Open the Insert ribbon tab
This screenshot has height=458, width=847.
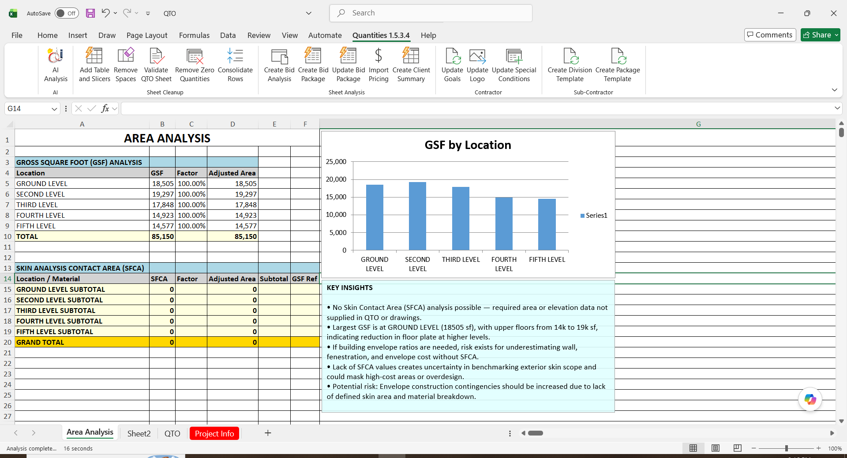point(78,35)
